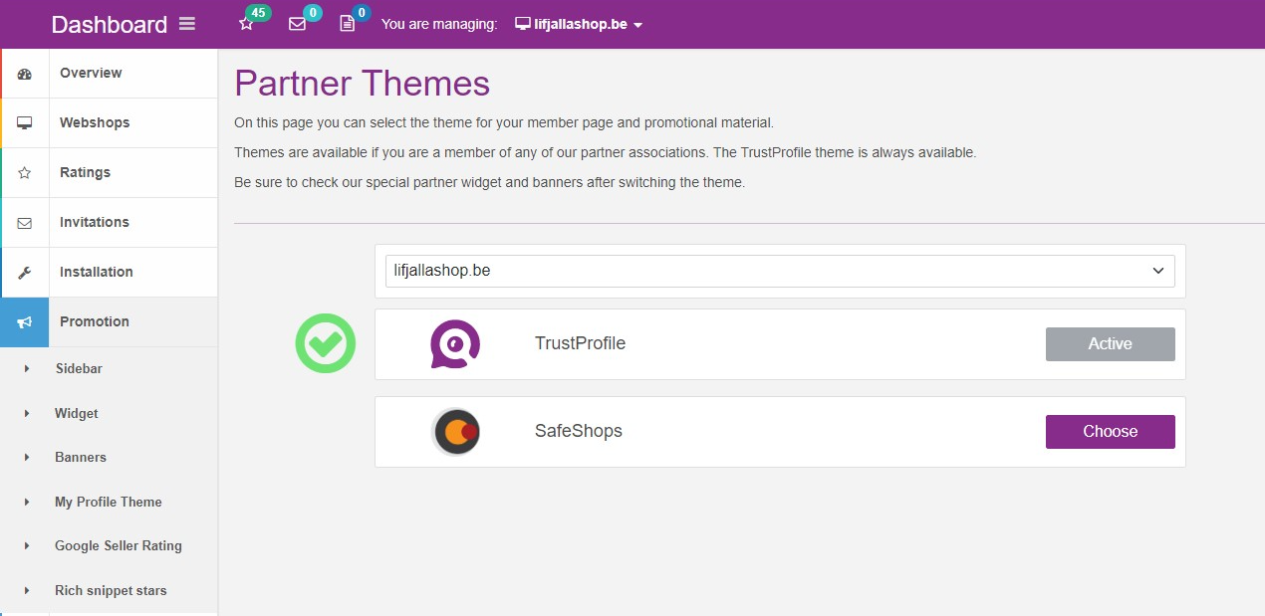This screenshot has width=1265, height=616.
Task: Open the lifjallashop.be webshop selector
Action: [780, 271]
